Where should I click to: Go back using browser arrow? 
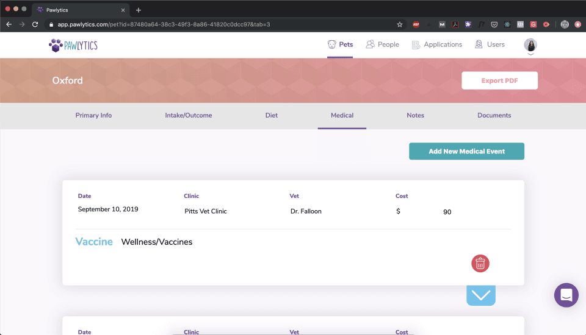9,24
